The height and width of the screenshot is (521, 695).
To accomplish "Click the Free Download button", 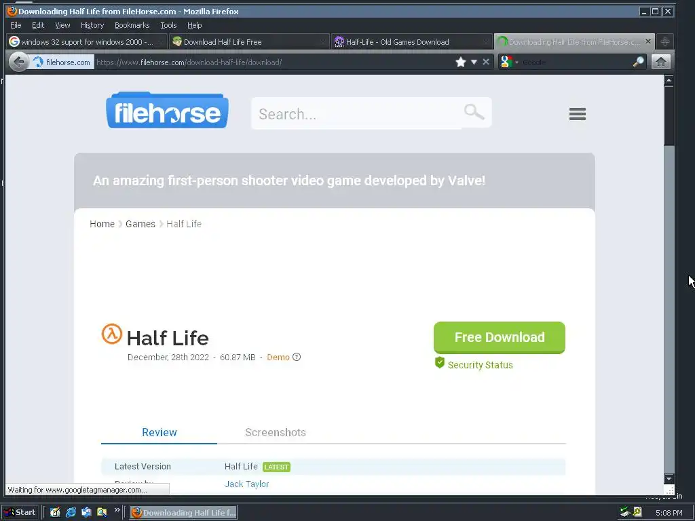I will click(499, 338).
